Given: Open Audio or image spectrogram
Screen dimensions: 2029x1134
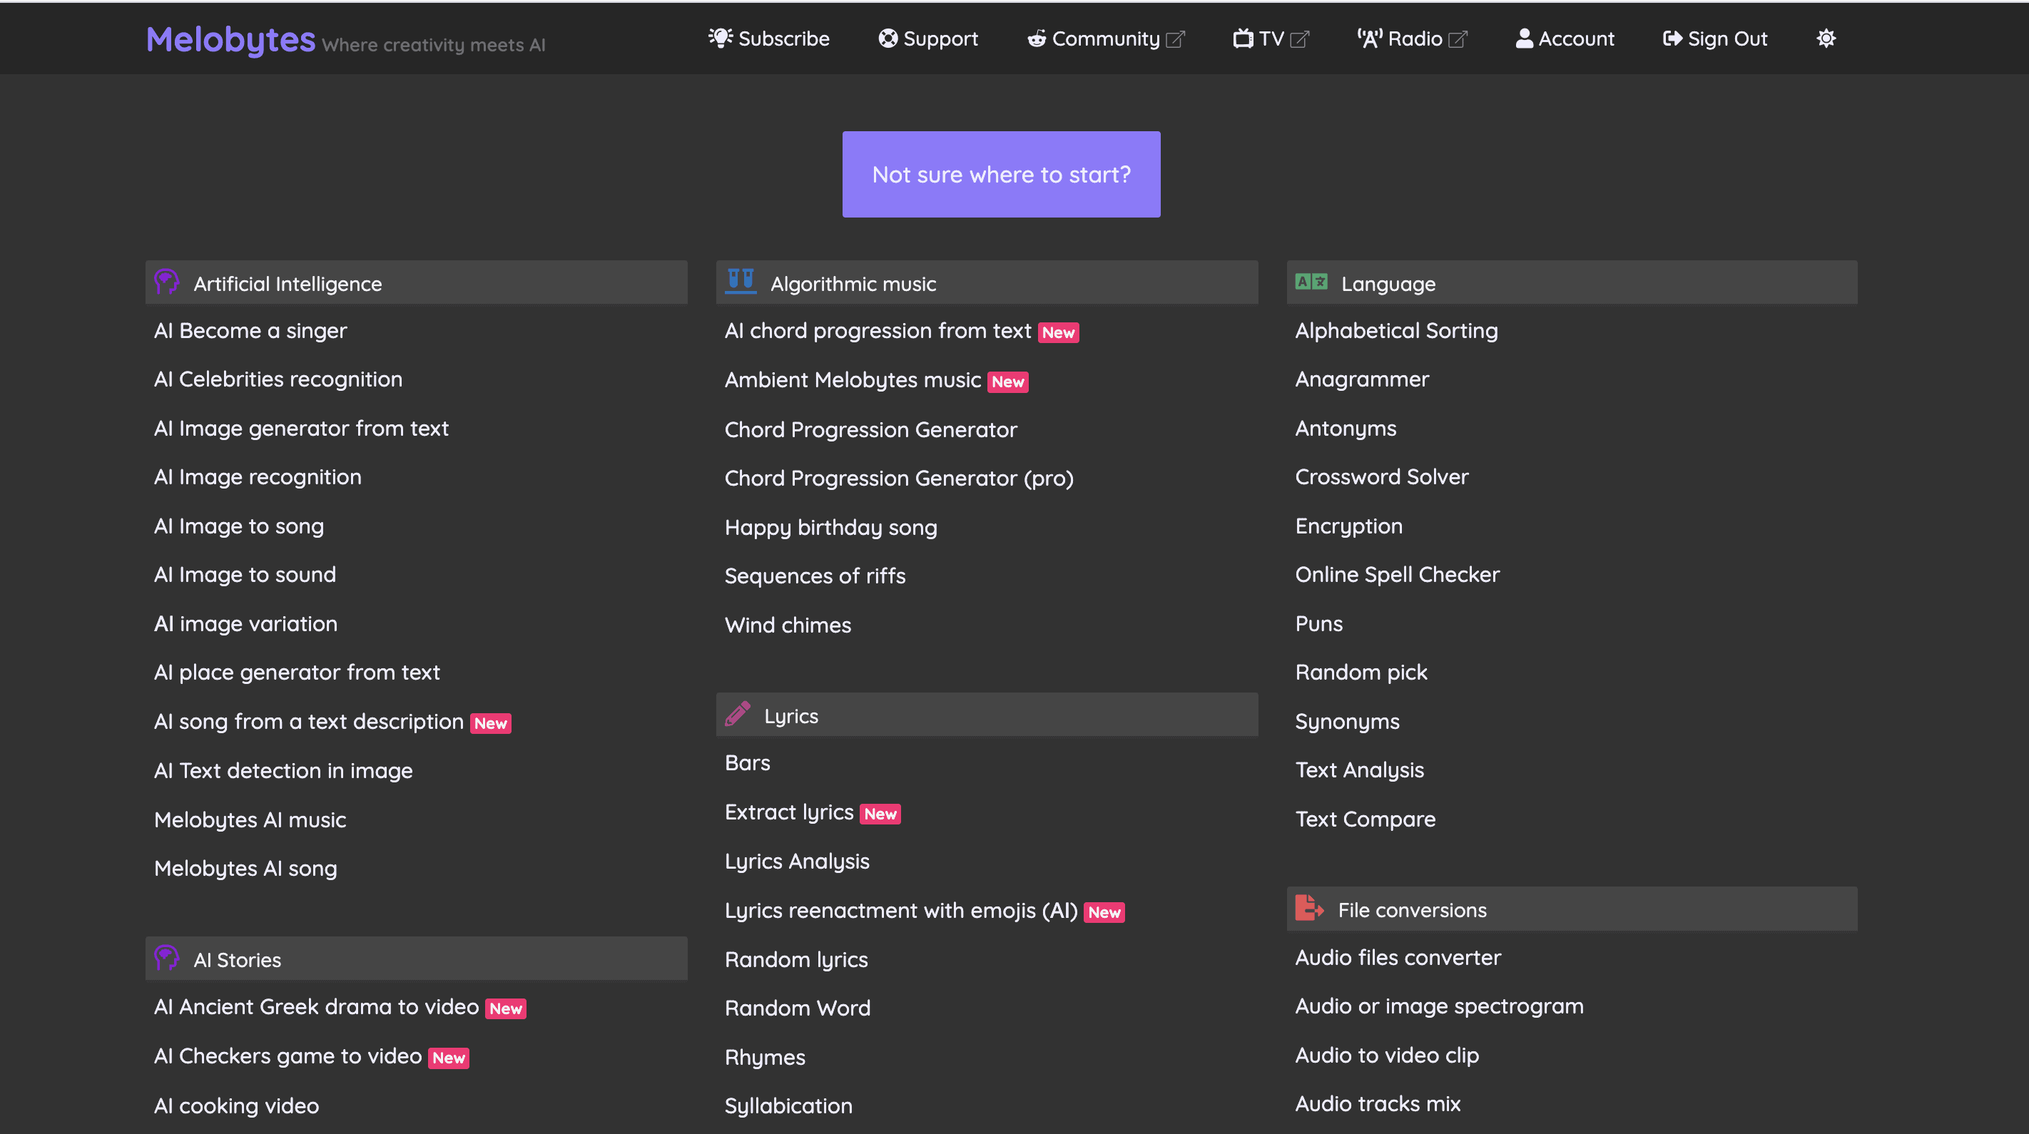Looking at the screenshot, I should (x=1439, y=1006).
